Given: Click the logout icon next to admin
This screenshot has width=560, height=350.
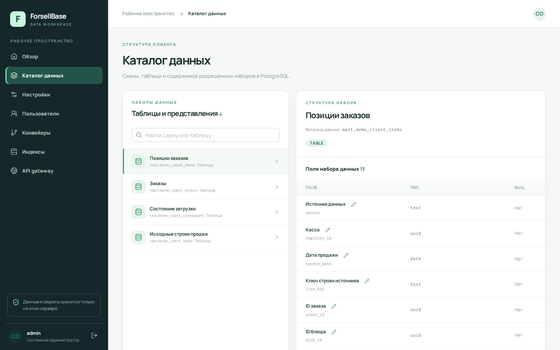Looking at the screenshot, I should (x=94, y=336).
